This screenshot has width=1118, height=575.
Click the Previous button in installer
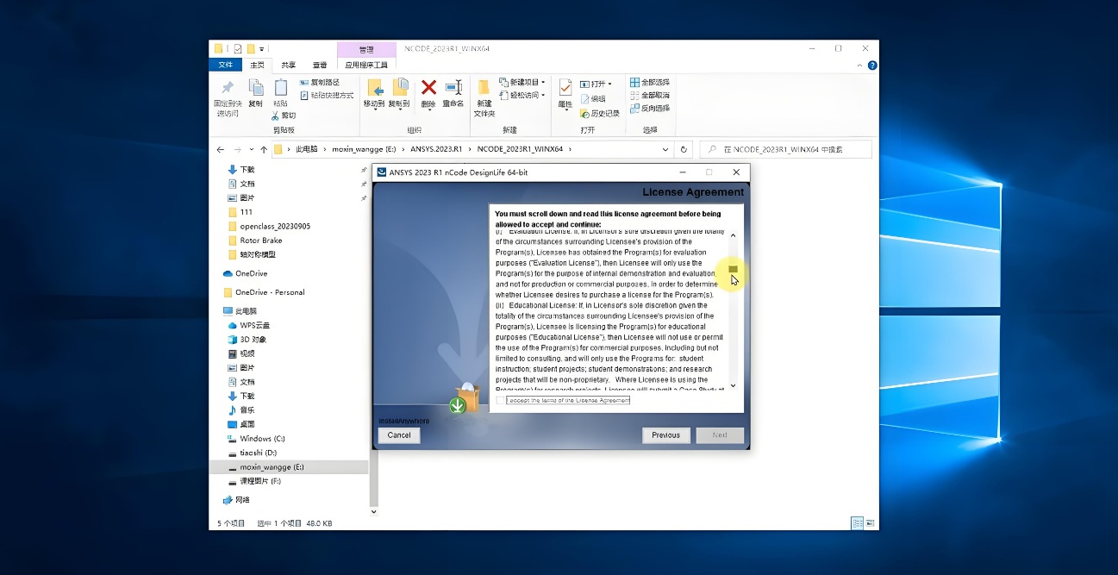665,435
